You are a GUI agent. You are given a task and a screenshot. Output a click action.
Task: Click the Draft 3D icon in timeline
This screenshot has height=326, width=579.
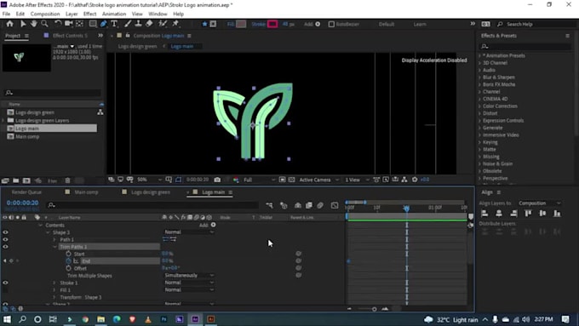284,205
